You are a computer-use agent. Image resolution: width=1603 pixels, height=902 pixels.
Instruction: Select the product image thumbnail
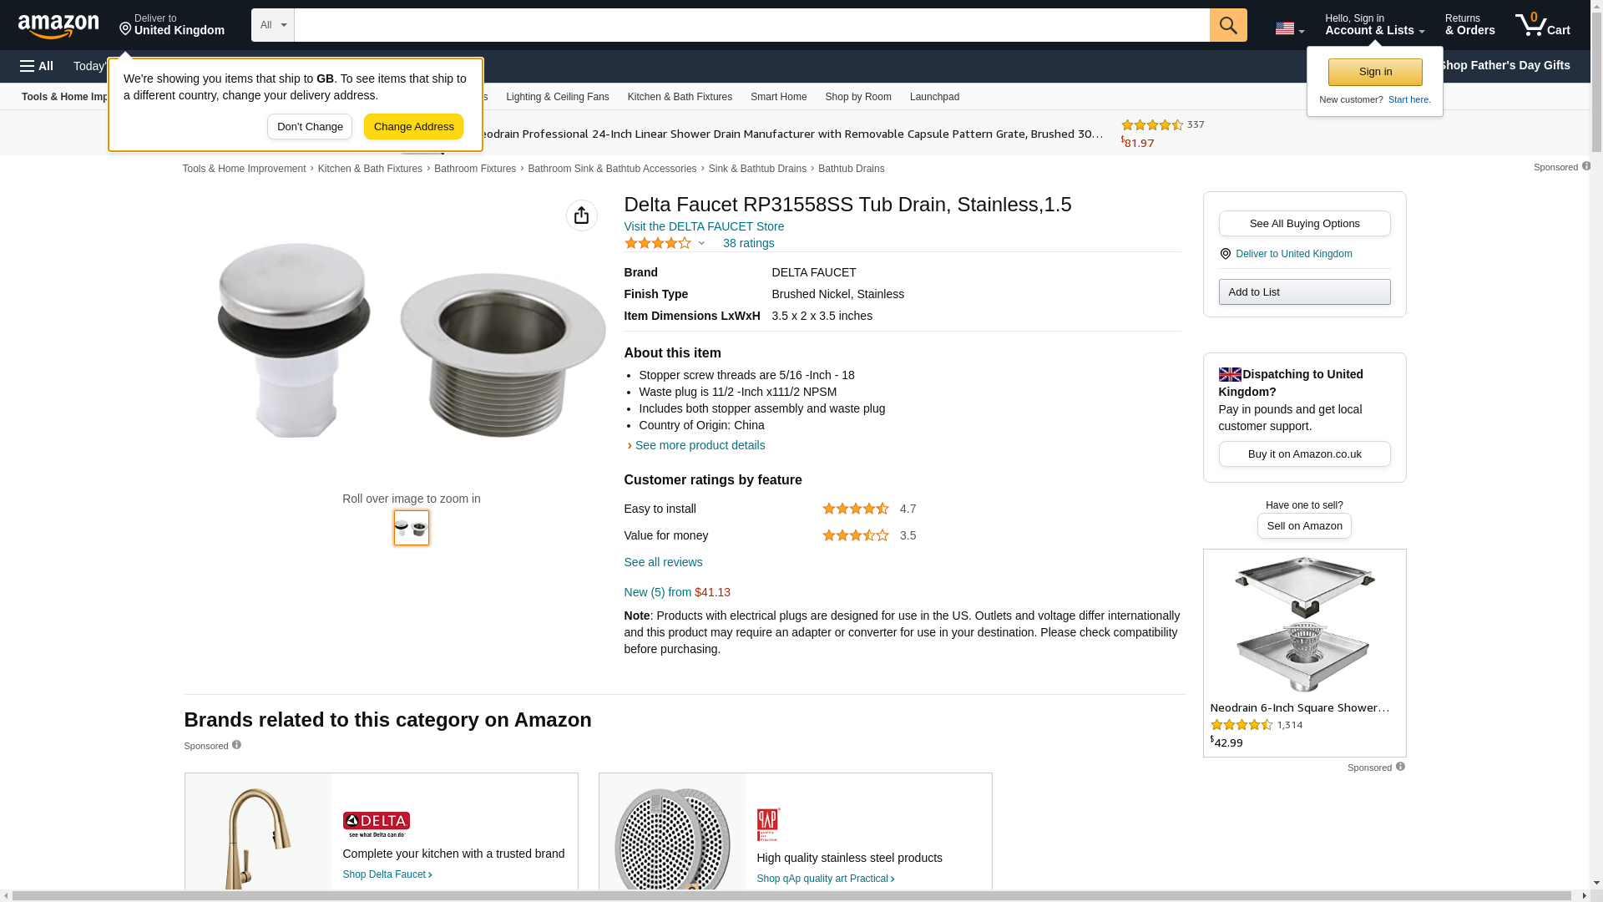pyautogui.click(x=412, y=528)
